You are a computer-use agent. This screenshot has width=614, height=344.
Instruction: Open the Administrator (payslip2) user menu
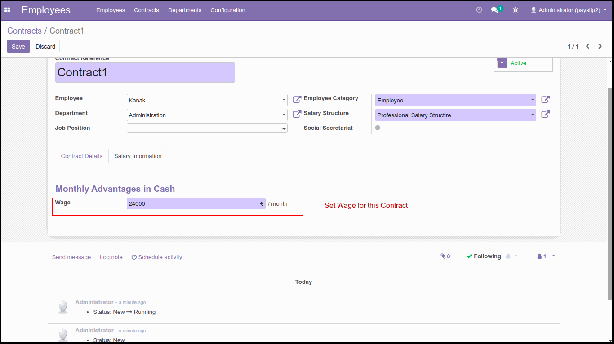pyautogui.click(x=569, y=10)
